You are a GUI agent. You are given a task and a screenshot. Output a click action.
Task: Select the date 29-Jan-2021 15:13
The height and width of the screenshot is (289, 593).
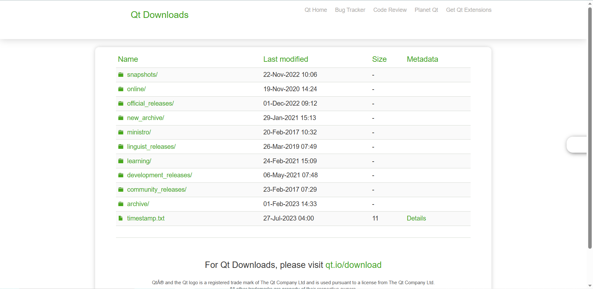coord(290,118)
